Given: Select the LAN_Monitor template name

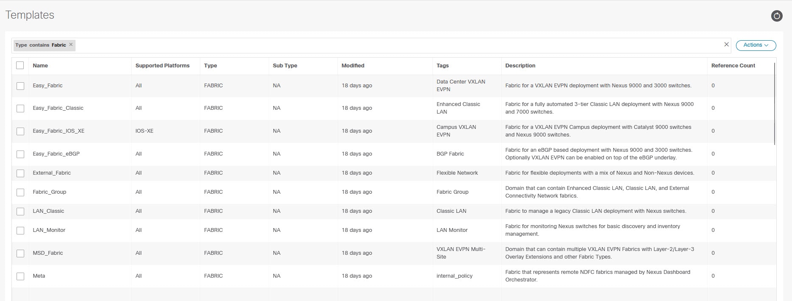Looking at the screenshot, I should coord(49,230).
